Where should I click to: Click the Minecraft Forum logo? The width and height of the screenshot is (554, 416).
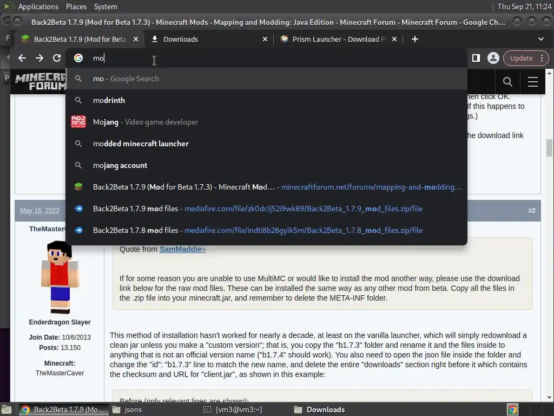40,82
